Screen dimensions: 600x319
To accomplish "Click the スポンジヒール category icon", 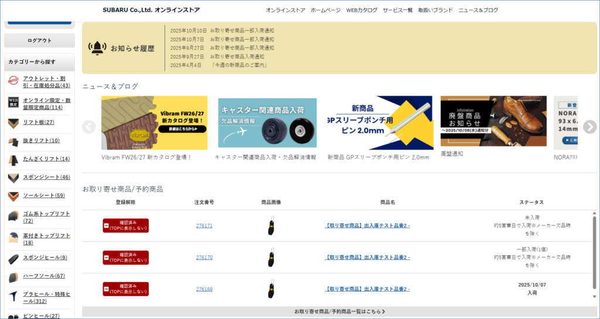I will (13, 258).
